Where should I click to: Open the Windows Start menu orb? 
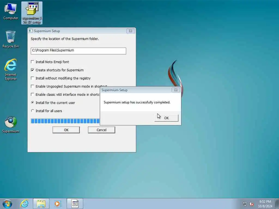(7, 204)
